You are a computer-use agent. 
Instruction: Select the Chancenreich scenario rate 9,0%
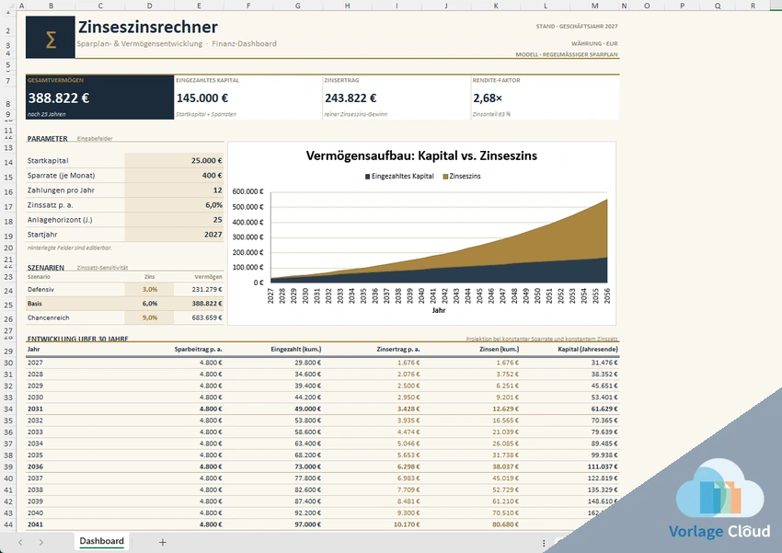pyautogui.click(x=150, y=317)
